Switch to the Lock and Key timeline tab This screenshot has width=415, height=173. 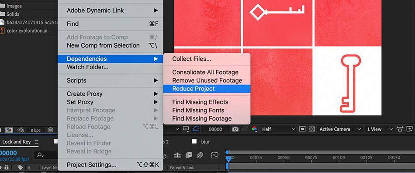click(x=17, y=142)
